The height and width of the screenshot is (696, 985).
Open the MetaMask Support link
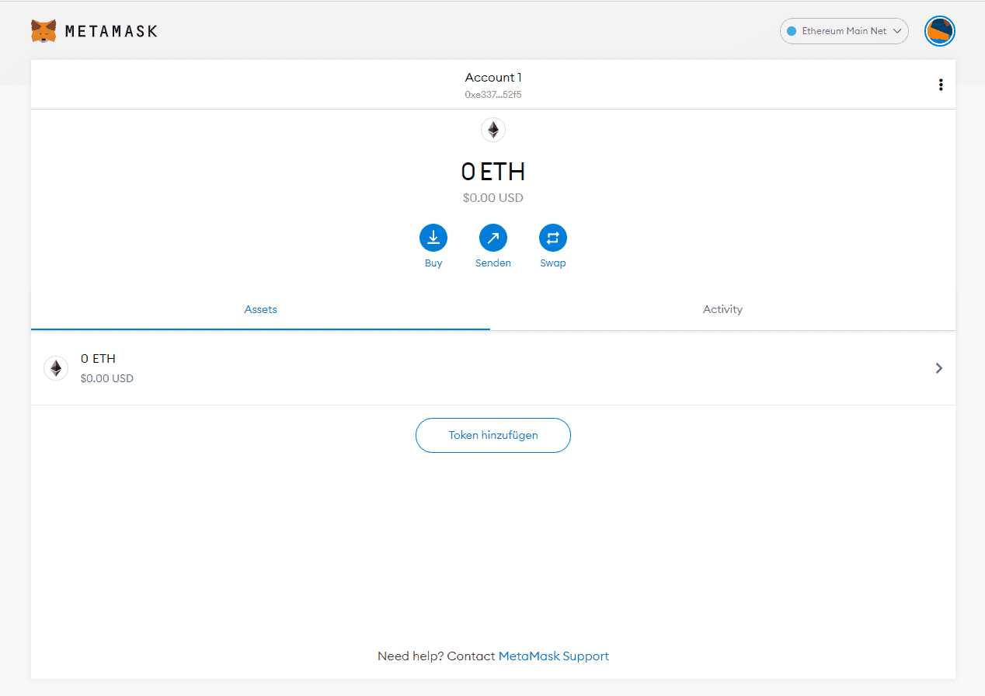(553, 656)
